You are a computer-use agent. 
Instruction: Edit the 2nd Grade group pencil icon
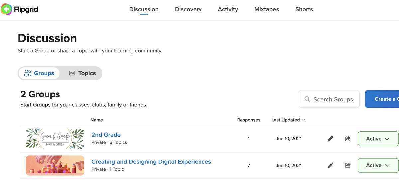coord(330,139)
